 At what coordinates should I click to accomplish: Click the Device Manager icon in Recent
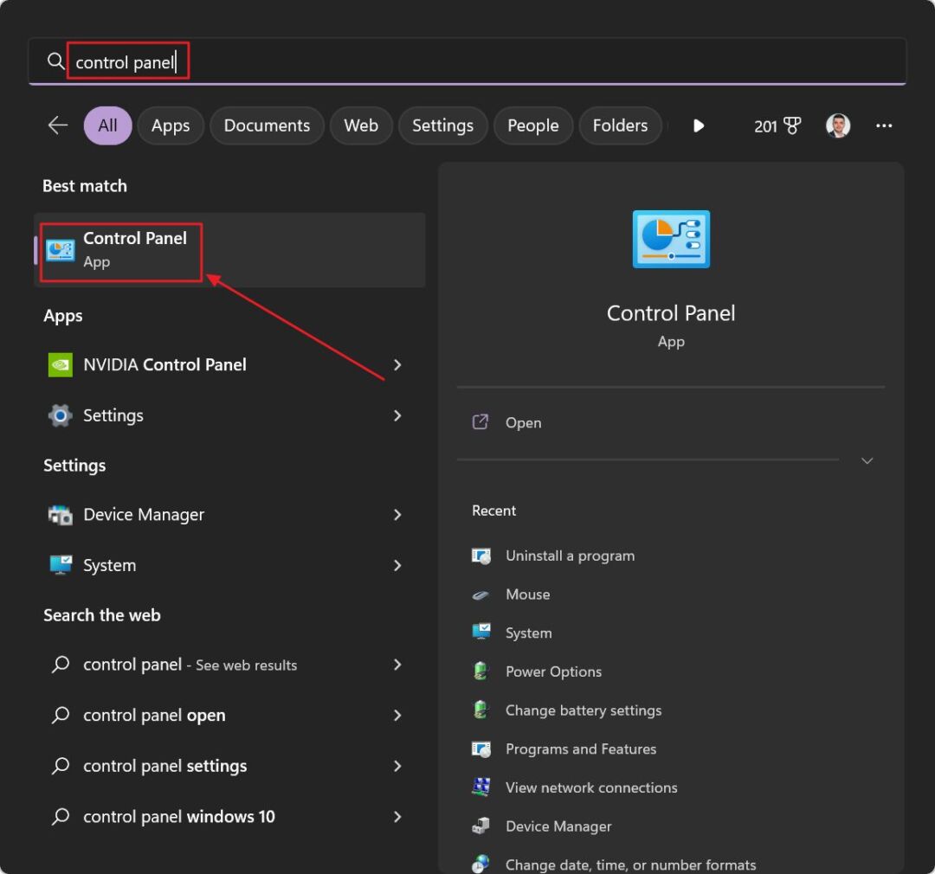pyautogui.click(x=480, y=826)
